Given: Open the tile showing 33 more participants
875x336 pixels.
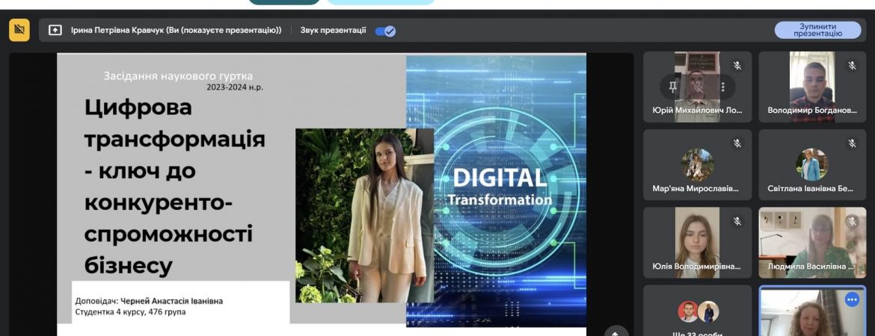Looking at the screenshot, I should 698,311.
